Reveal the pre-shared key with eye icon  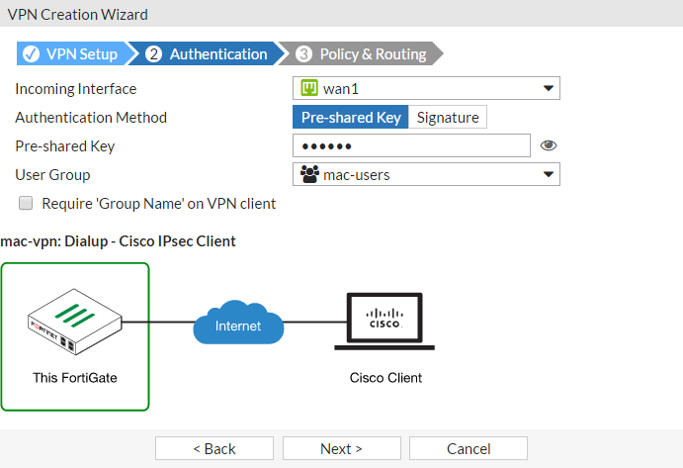(x=548, y=145)
